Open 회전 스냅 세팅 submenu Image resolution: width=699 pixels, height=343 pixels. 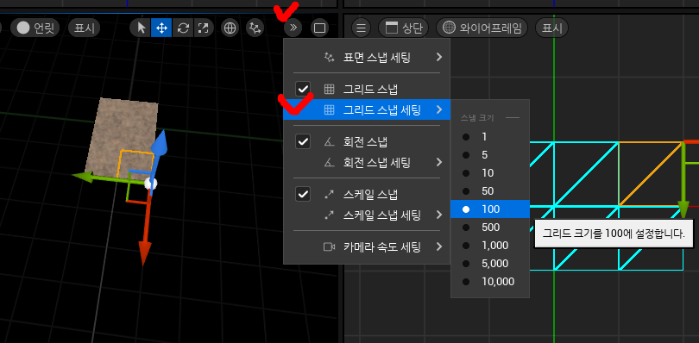[x=367, y=162]
